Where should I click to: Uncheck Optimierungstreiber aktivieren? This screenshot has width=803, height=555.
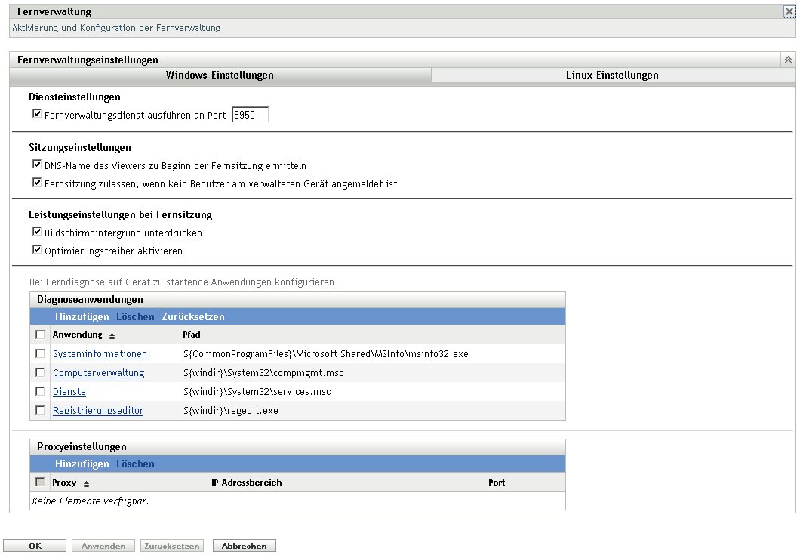point(36,250)
